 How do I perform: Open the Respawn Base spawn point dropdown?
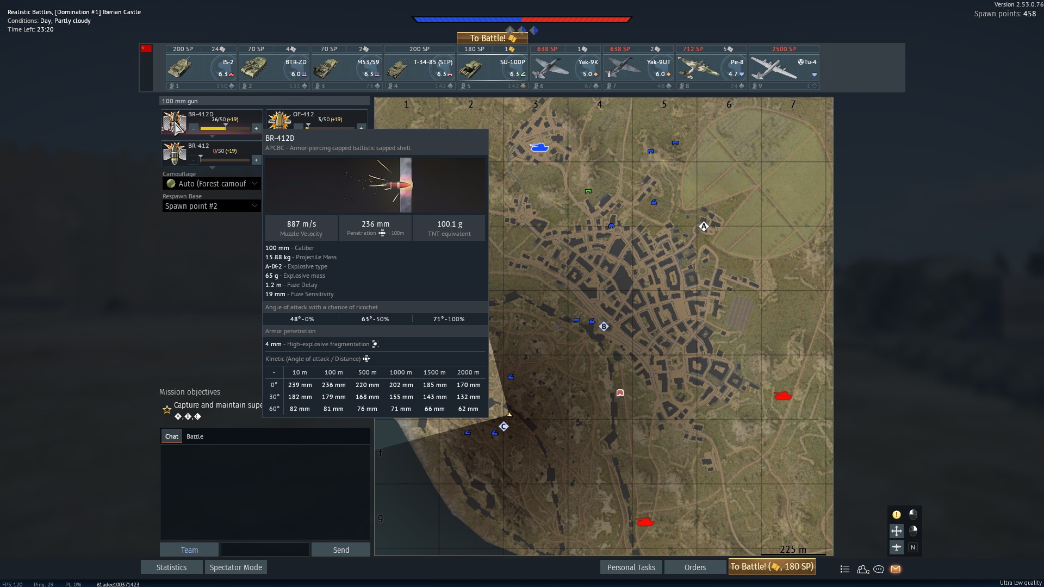click(212, 206)
